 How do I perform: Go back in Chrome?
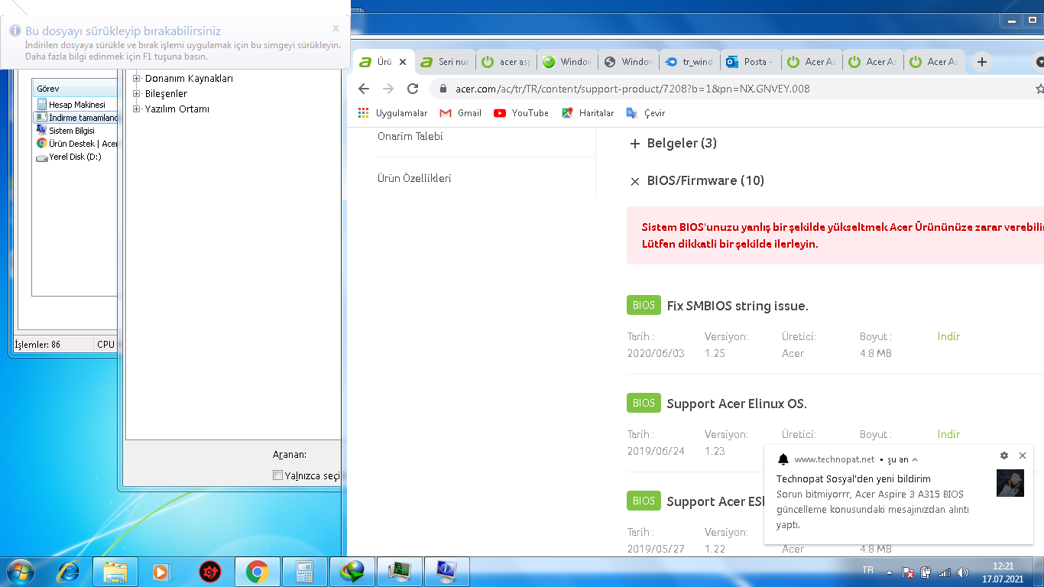(x=364, y=89)
